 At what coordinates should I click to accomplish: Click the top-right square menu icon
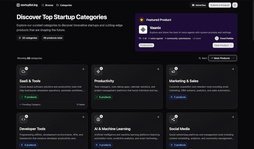[x=235, y=5]
